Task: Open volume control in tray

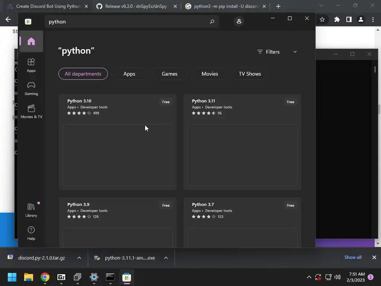Action: [337, 277]
